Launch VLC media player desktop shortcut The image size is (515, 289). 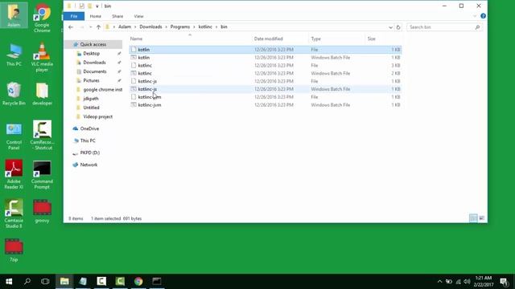42,57
